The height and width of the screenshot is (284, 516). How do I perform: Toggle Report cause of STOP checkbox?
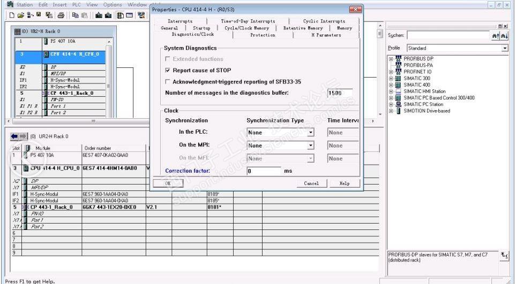(168, 70)
